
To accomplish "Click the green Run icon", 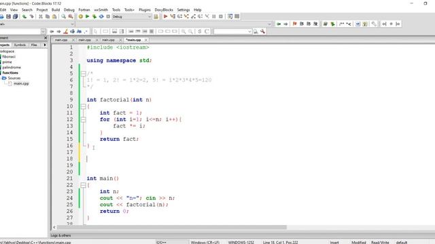I will coord(88,16).
